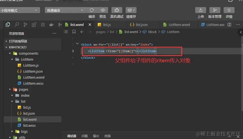Open ListItem.wxss in the tree

pyautogui.click(x=33, y=83)
